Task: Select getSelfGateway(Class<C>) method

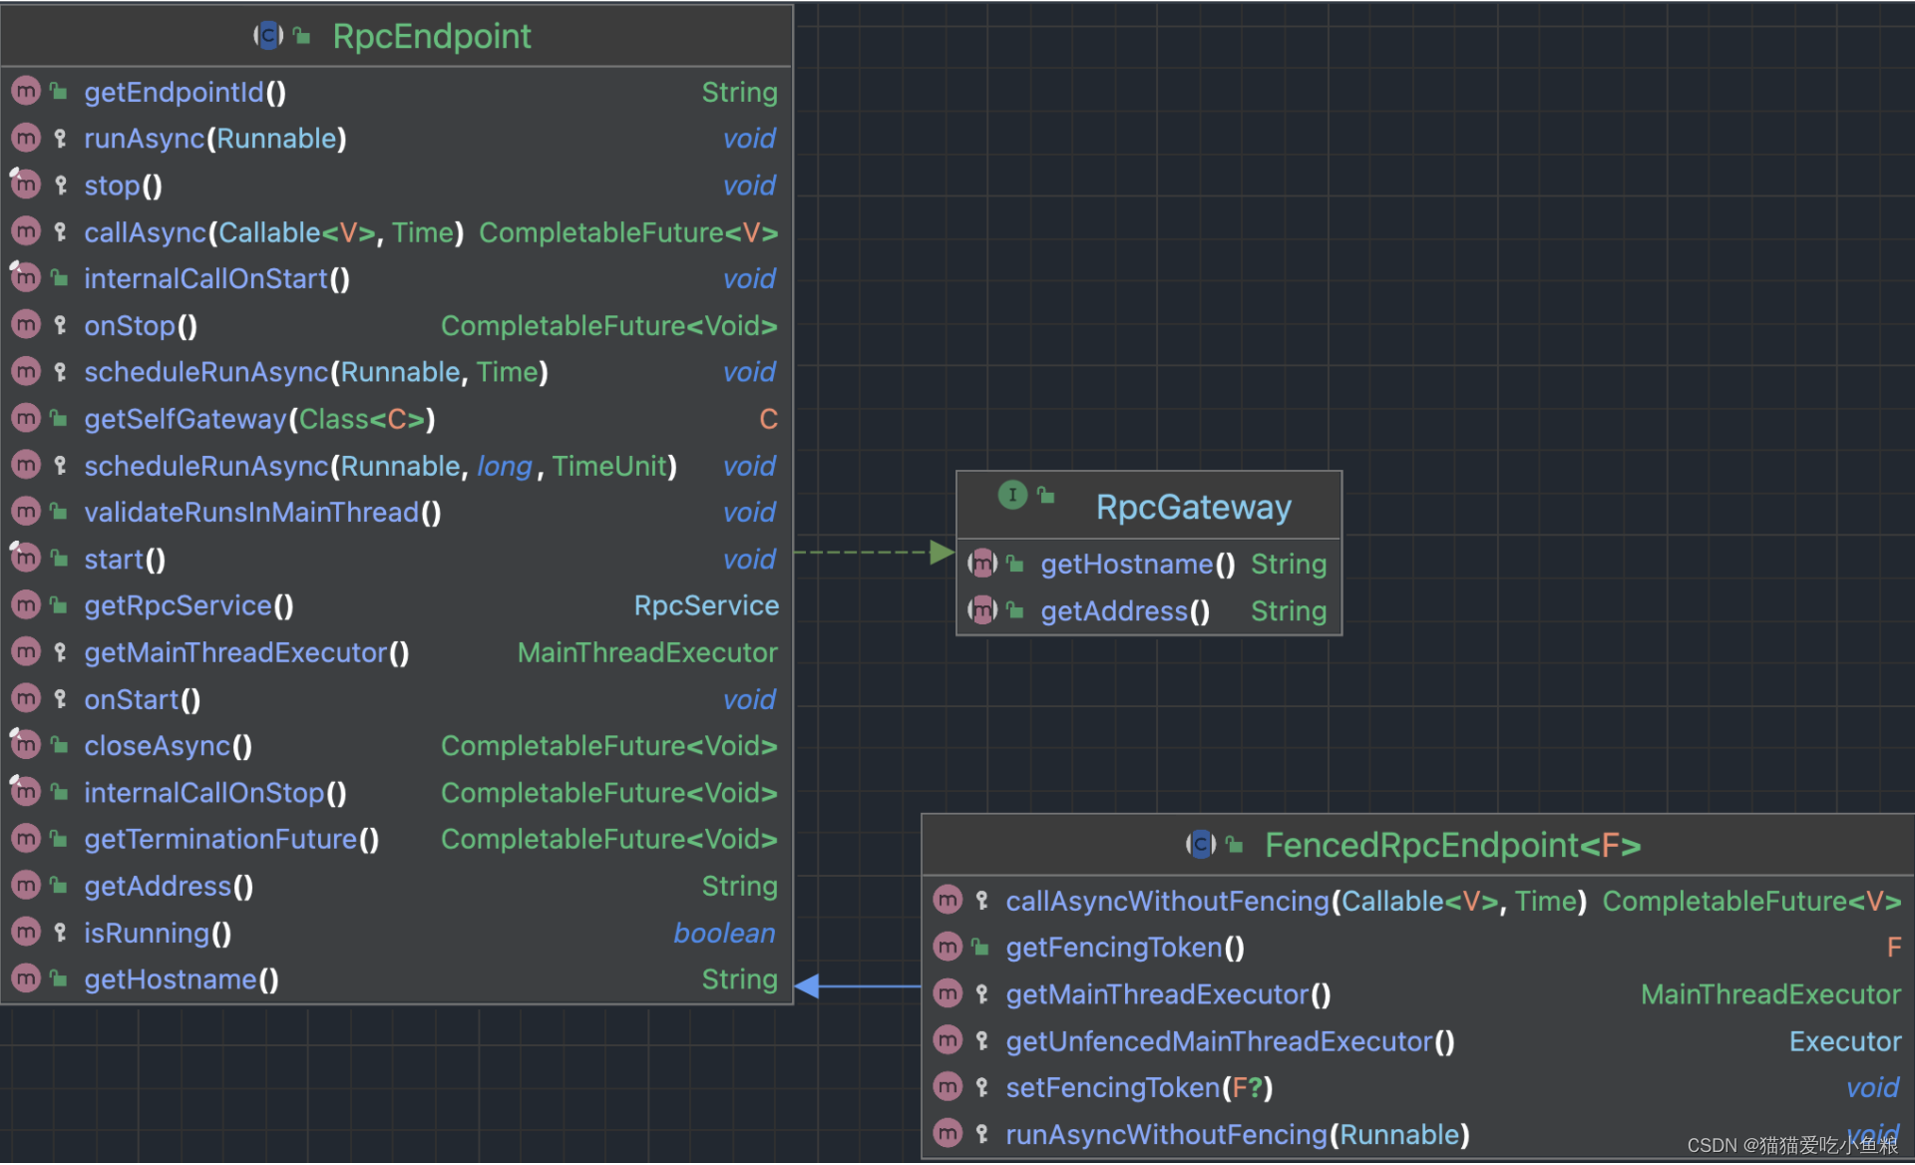Action: tap(260, 419)
